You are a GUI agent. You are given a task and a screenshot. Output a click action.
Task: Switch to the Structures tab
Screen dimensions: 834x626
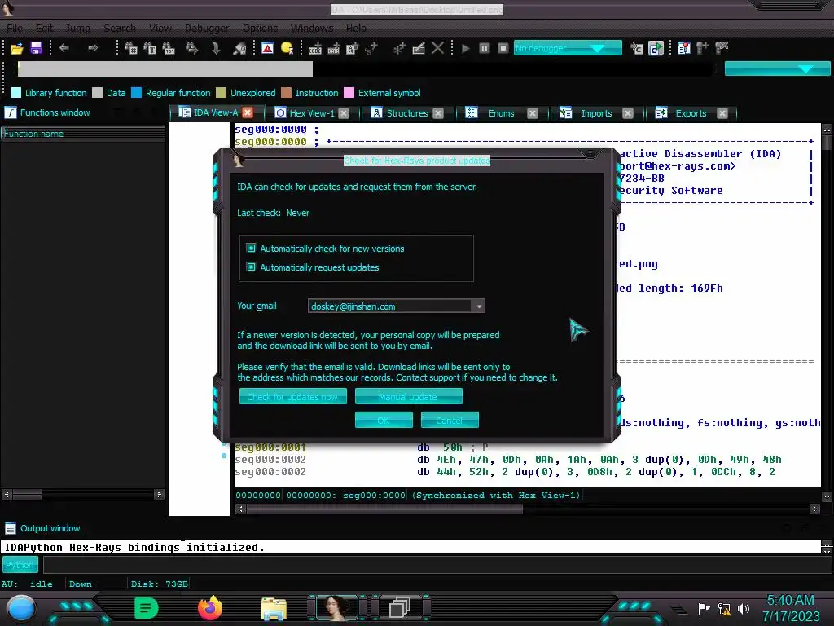coord(406,112)
